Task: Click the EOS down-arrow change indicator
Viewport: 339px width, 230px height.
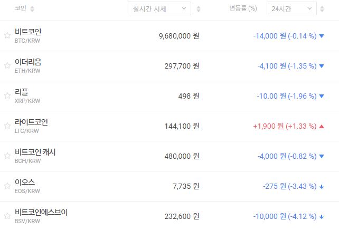Action: point(322,186)
